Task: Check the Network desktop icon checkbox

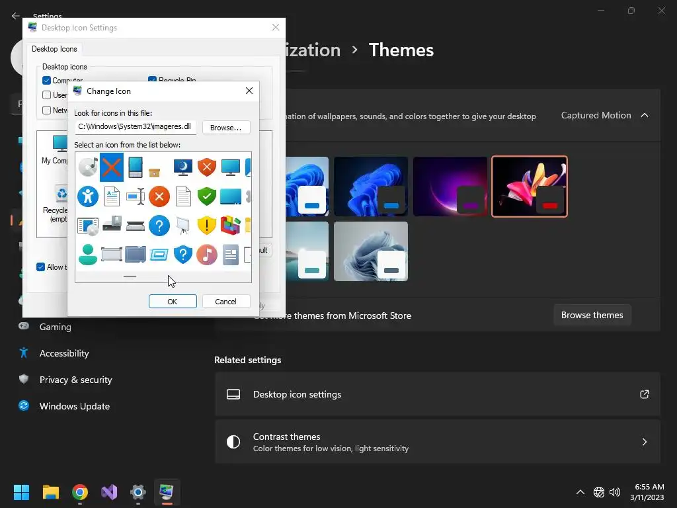Action: 47,110
